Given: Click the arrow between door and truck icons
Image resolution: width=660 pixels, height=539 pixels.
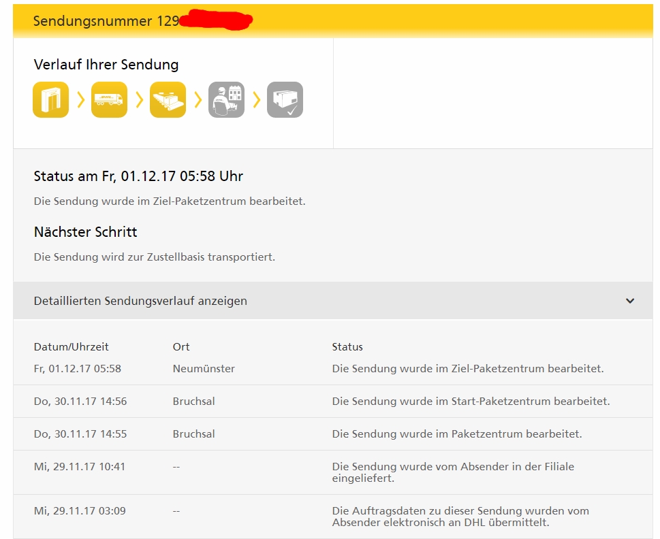Looking at the screenshot, I should (x=80, y=100).
